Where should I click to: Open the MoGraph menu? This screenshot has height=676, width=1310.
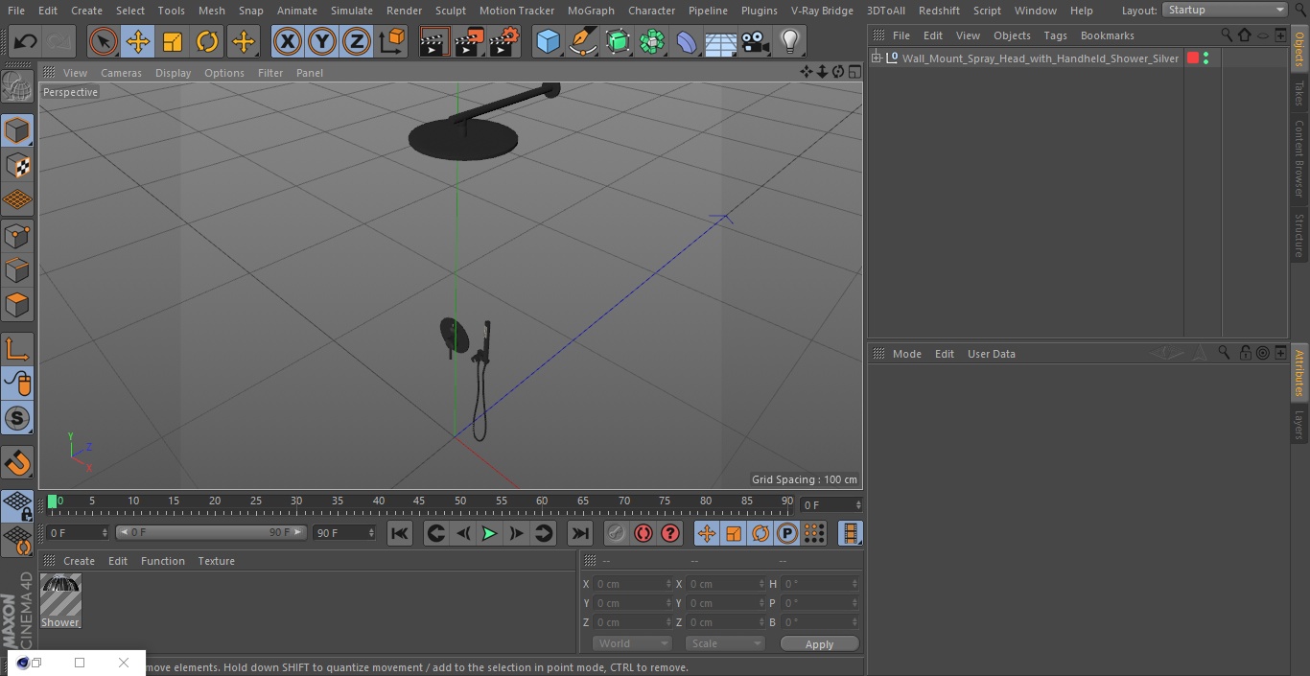pos(591,11)
